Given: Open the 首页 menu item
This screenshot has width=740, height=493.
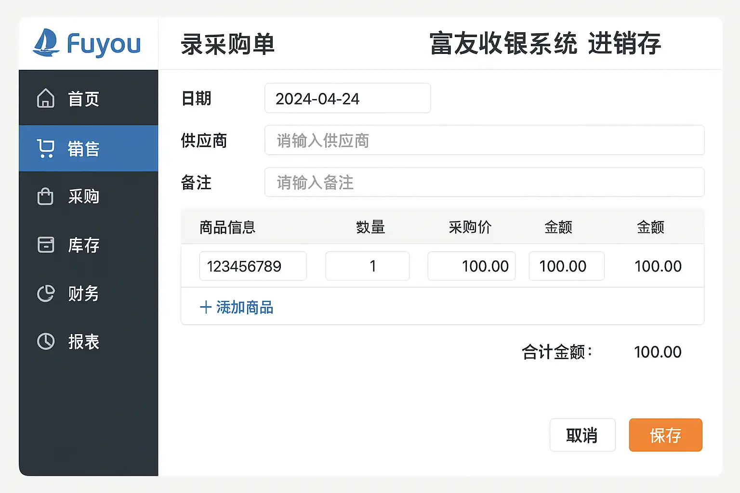Looking at the screenshot, I should click(x=83, y=99).
